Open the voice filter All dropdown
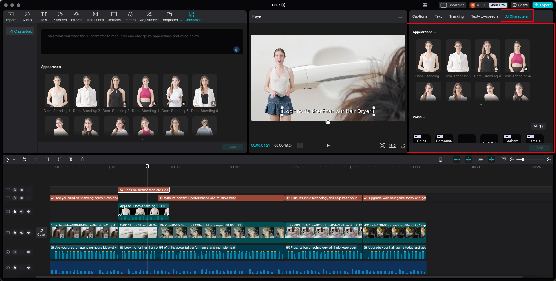The height and width of the screenshot is (281, 556). tap(538, 126)
